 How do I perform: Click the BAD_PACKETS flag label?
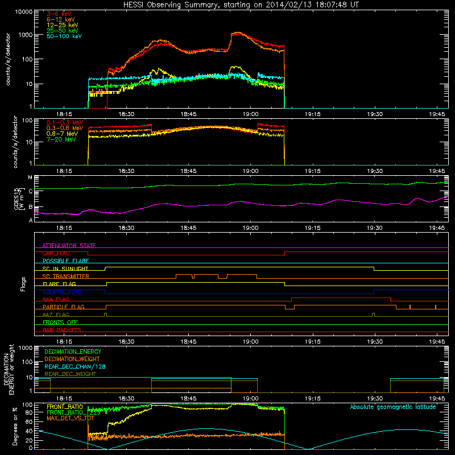62,330
